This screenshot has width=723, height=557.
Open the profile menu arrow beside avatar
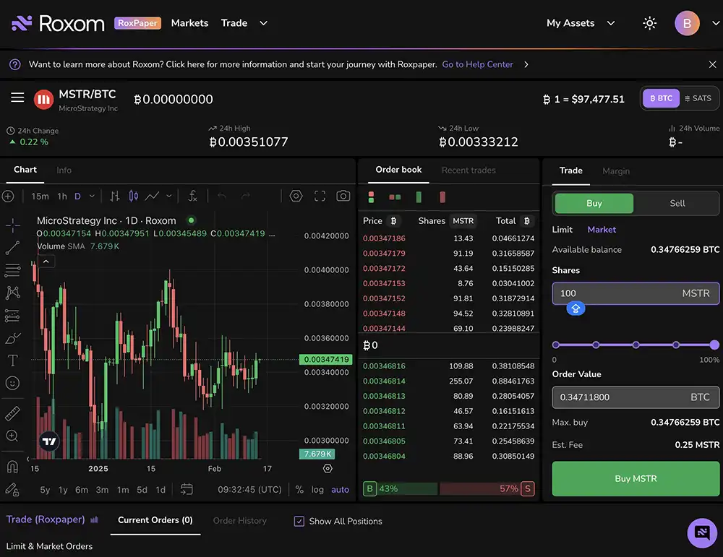pyautogui.click(x=716, y=23)
